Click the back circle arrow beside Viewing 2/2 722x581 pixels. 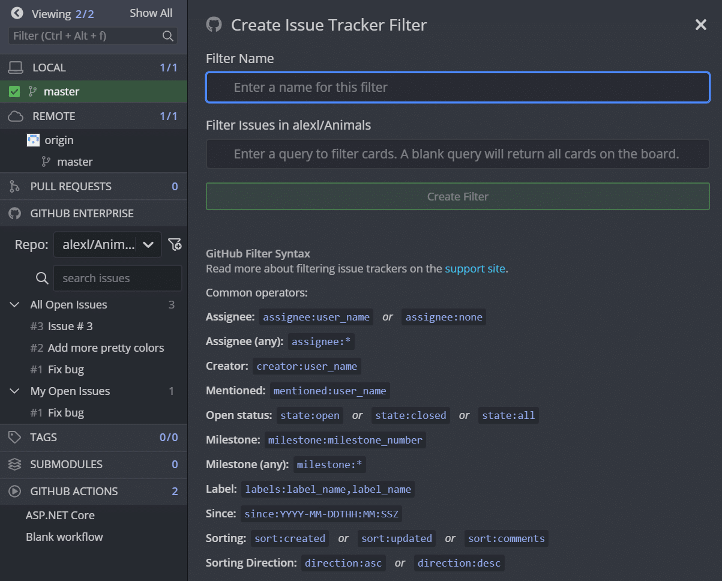click(x=17, y=13)
